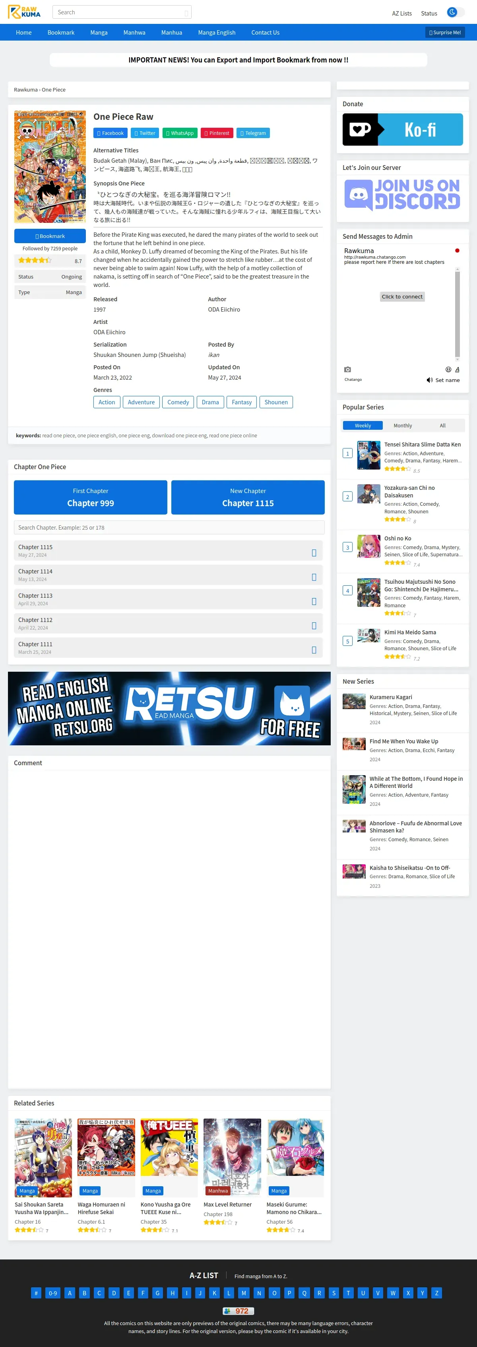Download icon for Chapter 1115

pos(314,553)
